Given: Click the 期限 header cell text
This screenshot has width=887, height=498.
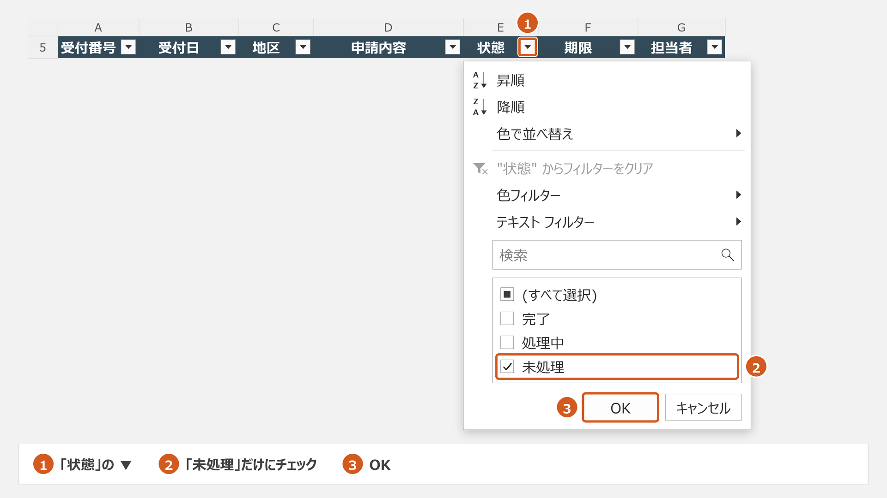Looking at the screenshot, I should pos(578,47).
